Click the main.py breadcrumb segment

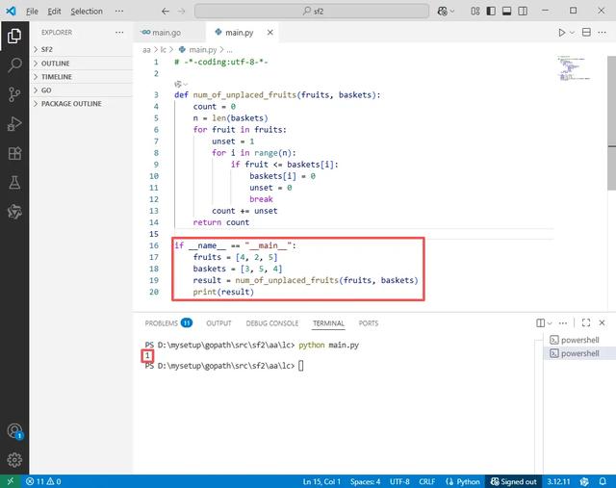198,50
